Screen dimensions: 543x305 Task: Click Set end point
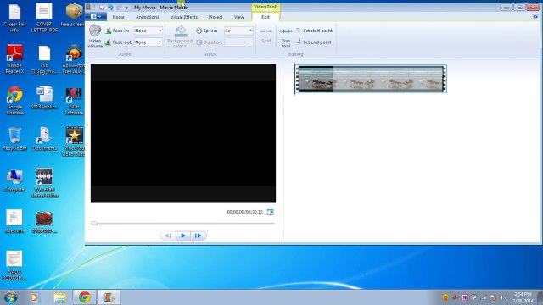coord(314,42)
